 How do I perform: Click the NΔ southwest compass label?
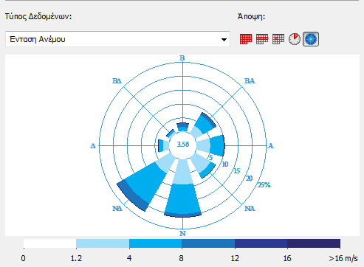click(117, 209)
